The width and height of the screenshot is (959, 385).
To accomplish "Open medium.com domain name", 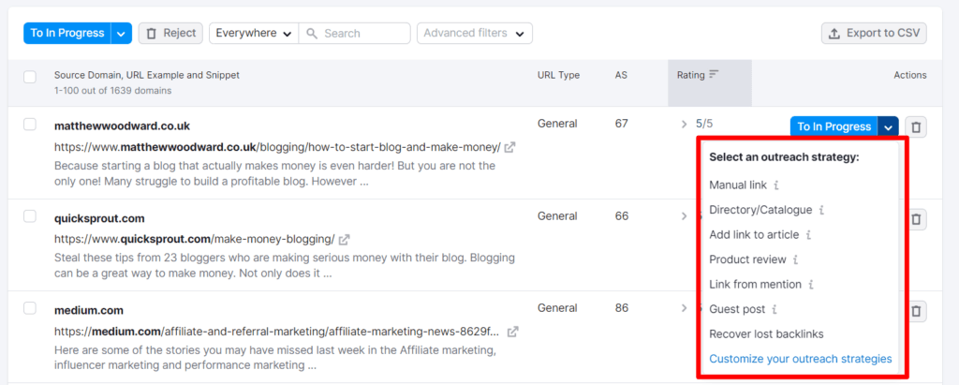I will (x=89, y=310).
